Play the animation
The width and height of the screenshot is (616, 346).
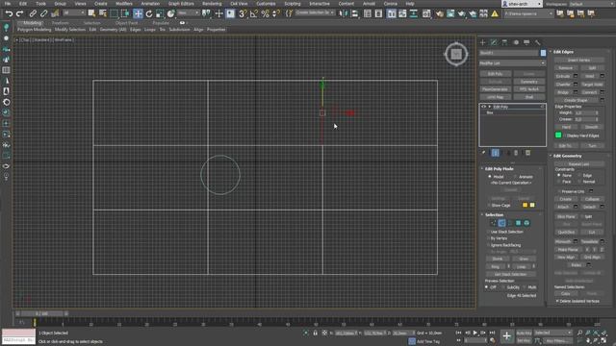(475, 333)
